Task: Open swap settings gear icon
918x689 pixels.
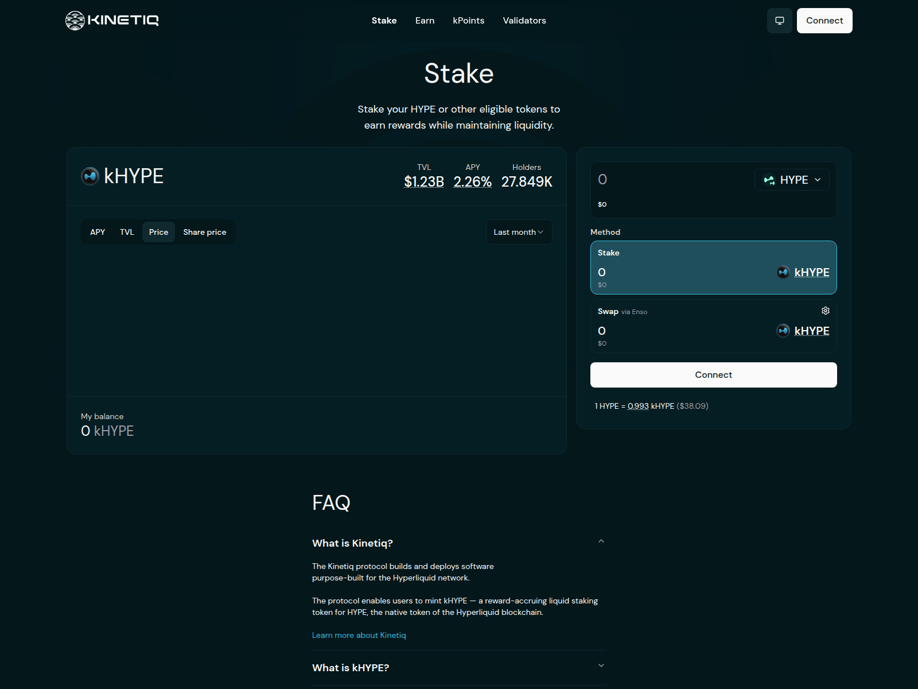Action: [825, 311]
